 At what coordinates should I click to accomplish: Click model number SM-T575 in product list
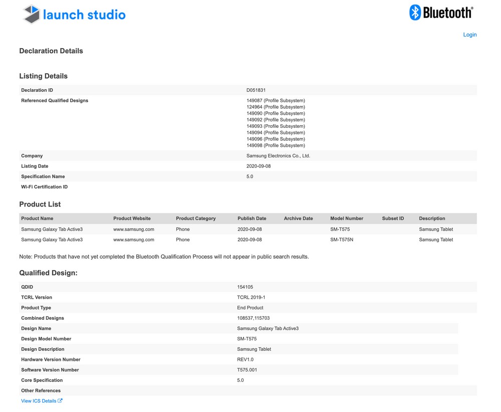point(340,229)
